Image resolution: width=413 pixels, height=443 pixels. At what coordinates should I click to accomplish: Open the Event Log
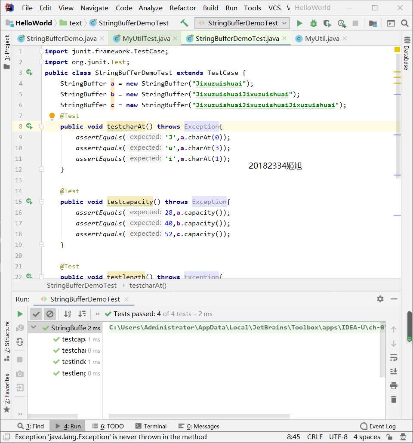[x=378, y=426]
